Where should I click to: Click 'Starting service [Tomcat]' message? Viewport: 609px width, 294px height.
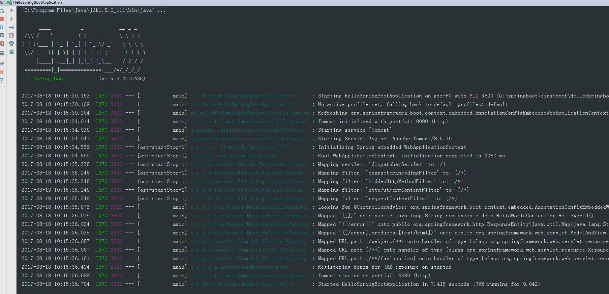(x=355, y=130)
